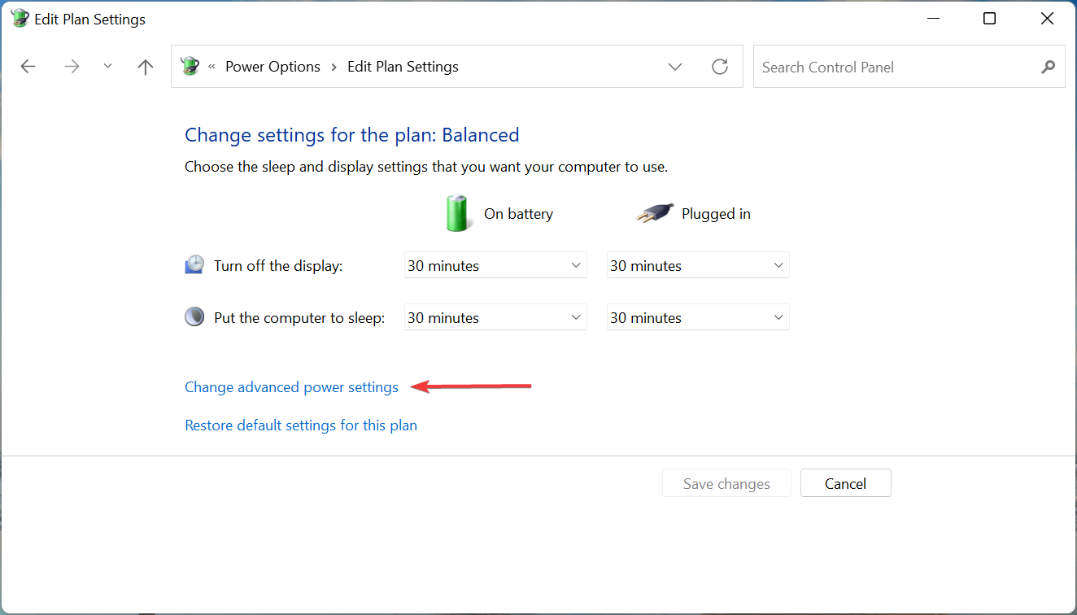Go to Power Options breadcrumb
The height and width of the screenshot is (615, 1077).
[x=273, y=67]
